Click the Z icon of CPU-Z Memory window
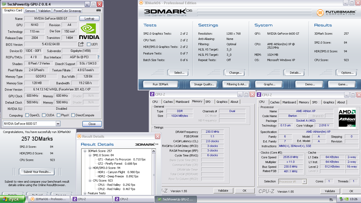 [x=152, y=94]
